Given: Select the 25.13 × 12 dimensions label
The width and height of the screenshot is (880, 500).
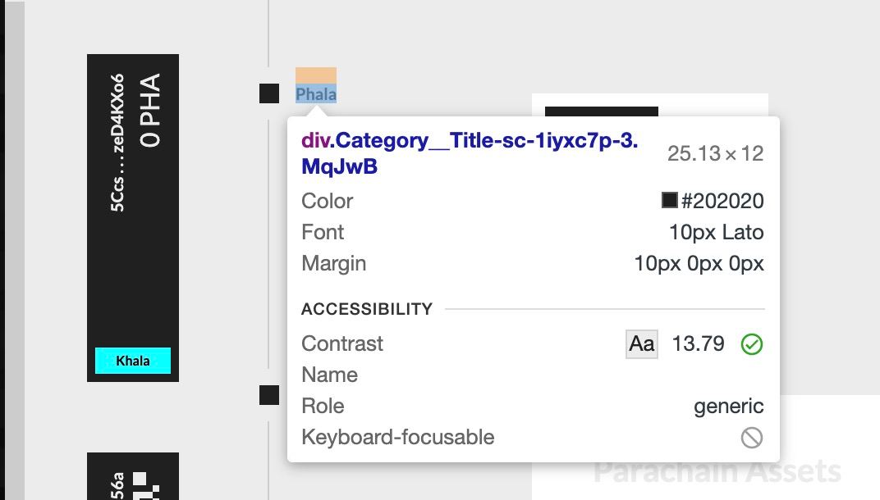Looking at the screenshot, I should click(718, 152).
